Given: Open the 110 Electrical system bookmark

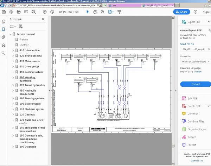Looking at the screenshot, I should click(32, 109).
